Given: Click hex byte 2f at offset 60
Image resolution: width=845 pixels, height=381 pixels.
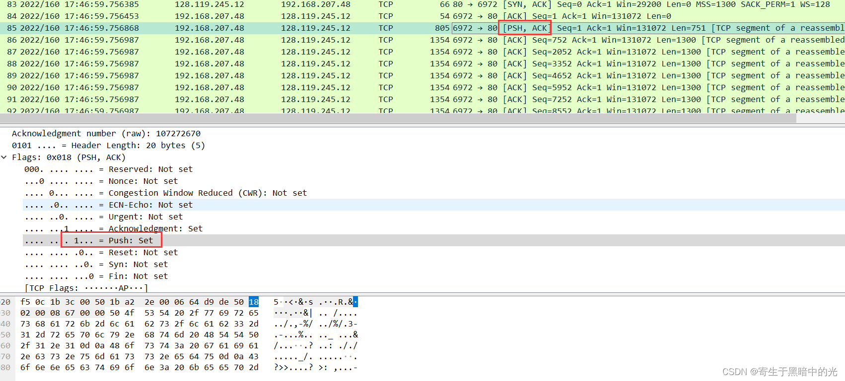Looking at the screenshot, I should pyautogui.click(x=25, y=345).
